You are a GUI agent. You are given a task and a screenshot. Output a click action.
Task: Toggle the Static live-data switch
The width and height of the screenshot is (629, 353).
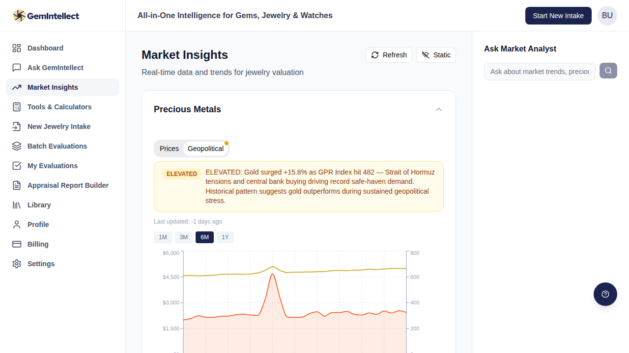click(x=436, y=55)
